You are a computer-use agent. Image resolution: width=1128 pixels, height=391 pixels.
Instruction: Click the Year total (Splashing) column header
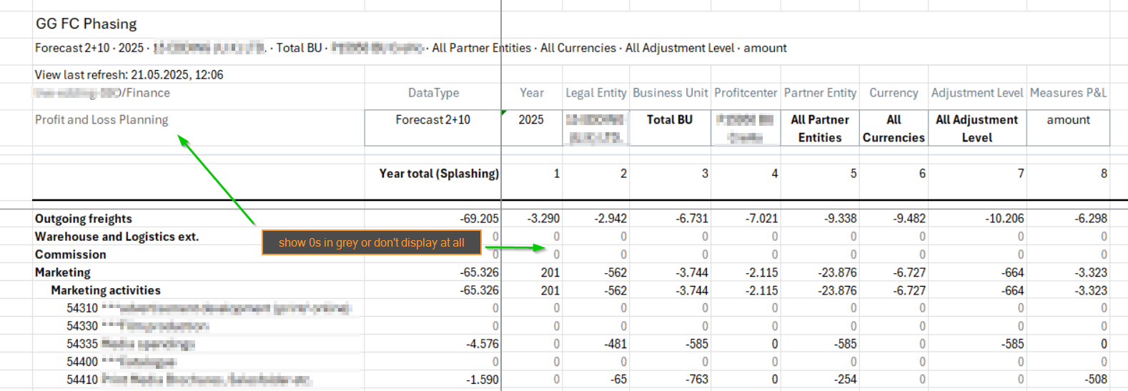tap(438, 174)
